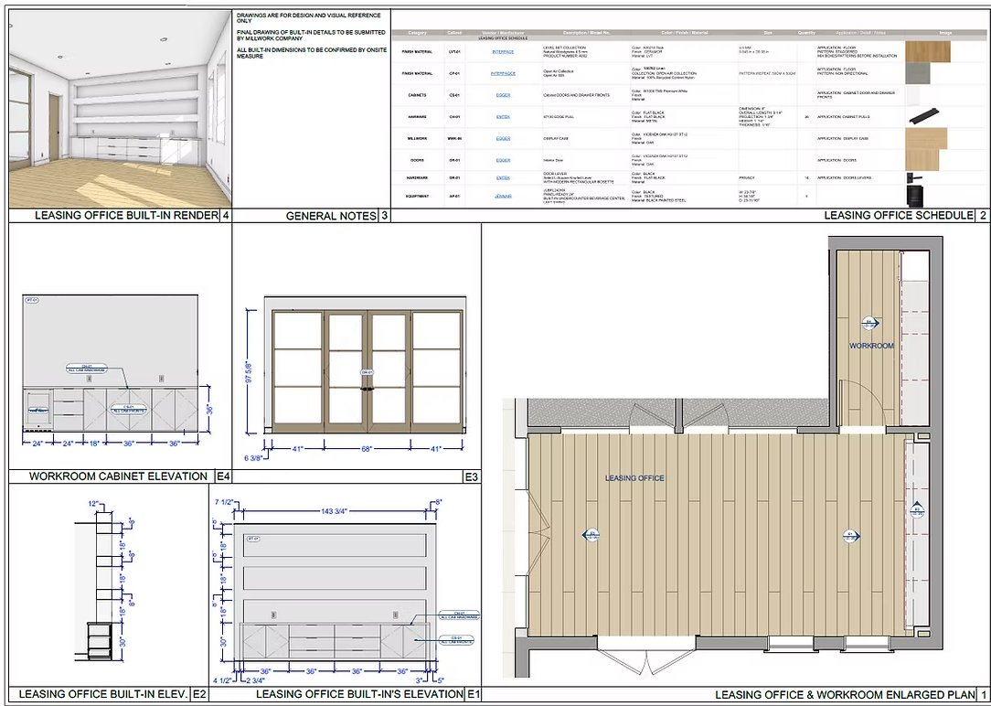Image resolution: width=991 pixels, height=706 pixels.
Task: Click the 'Description / Model No.' column header
Action: pyautogui.click(x=586, y=33)
